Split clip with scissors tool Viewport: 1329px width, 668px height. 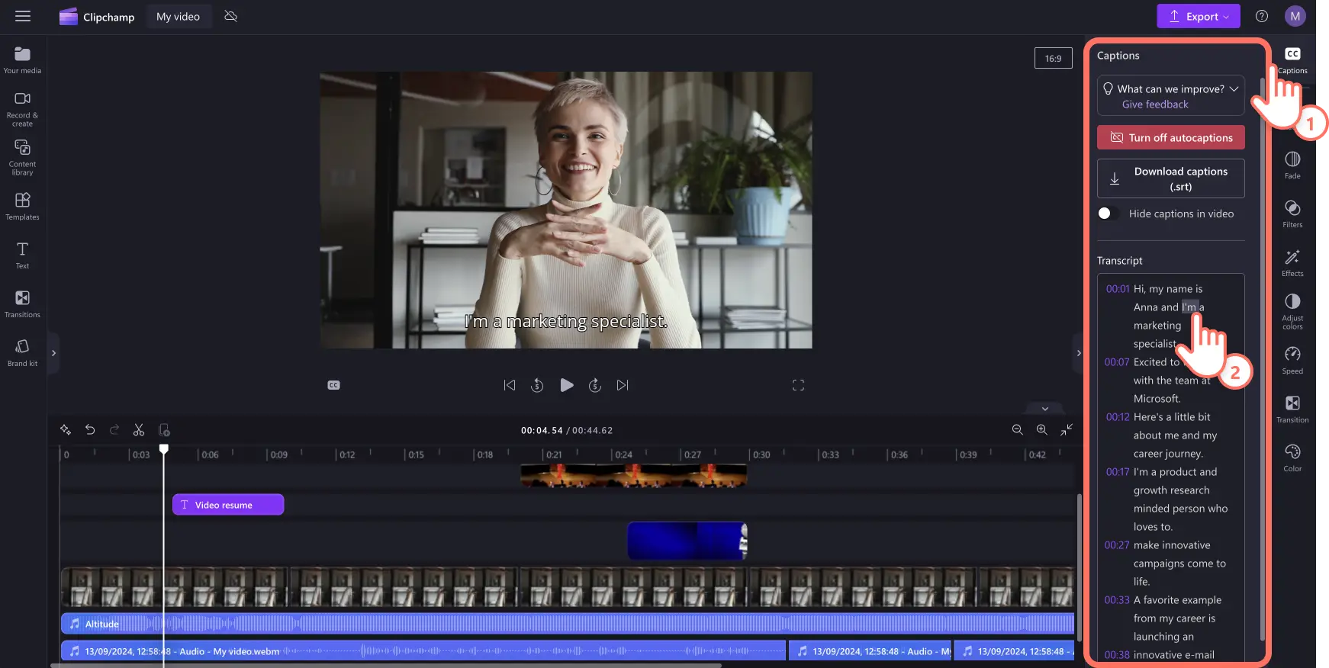pyautogui.click(x=139, y=430)
